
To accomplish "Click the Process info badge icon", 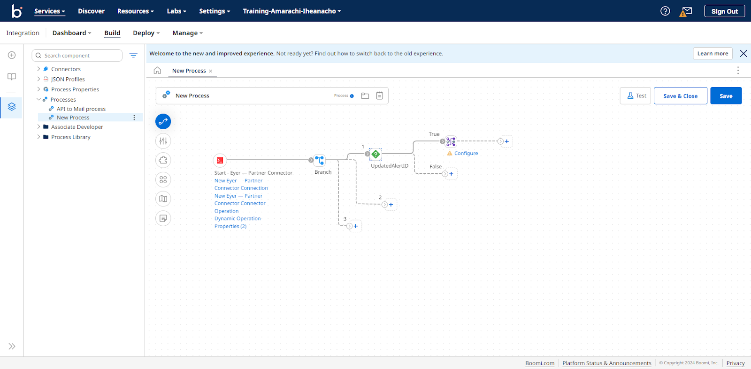I will pos(352,96).
